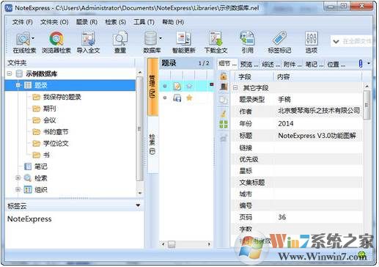Open the dropdown arrow beside 在线检索
Viewport: 379px width, 267px height.
tap(33, 38)
